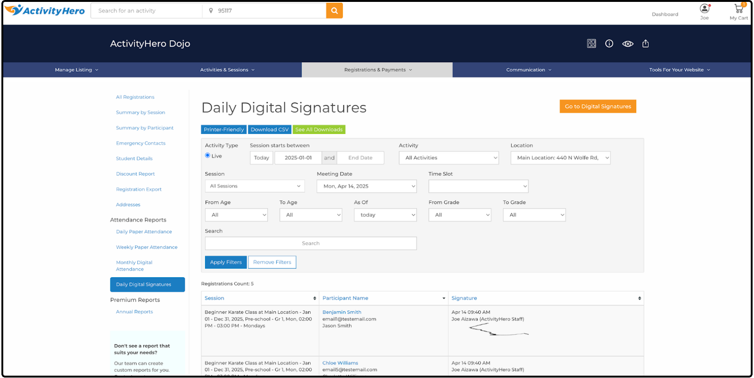Open the Registrations & Payments menu
Viewport: 754px width, 378px height.
click(378, 70)
